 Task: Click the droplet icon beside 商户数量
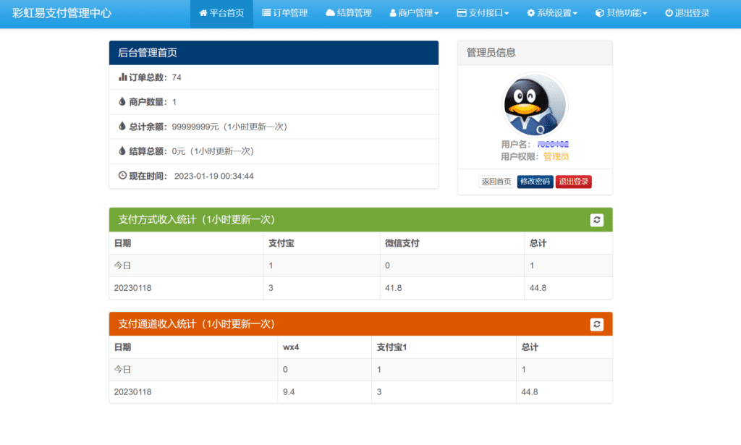pyautogui.click(x=122, y=102)
